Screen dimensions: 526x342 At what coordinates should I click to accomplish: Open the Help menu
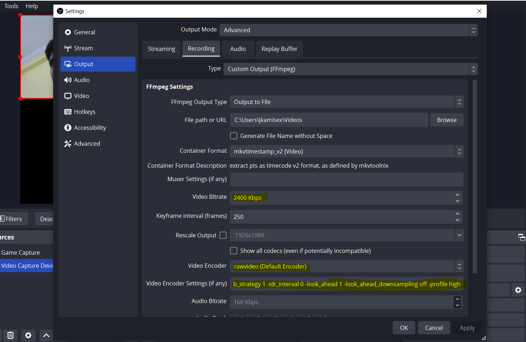pyautogui.click(x=32, y=6)
